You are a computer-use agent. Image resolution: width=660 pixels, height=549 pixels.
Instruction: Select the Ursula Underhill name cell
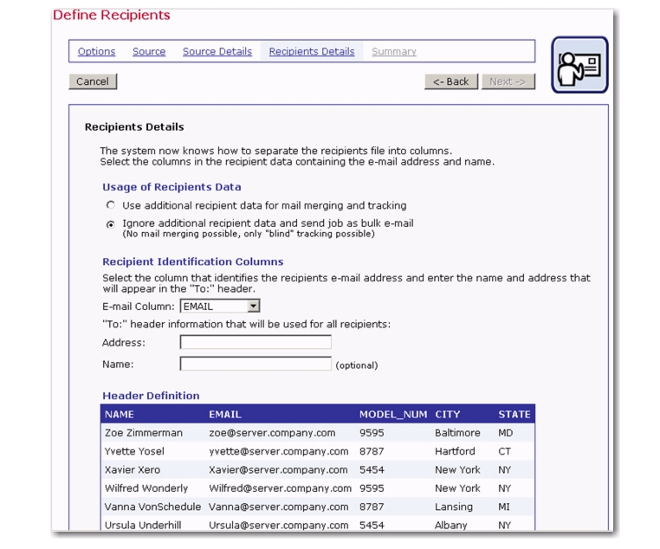[143, 525]
